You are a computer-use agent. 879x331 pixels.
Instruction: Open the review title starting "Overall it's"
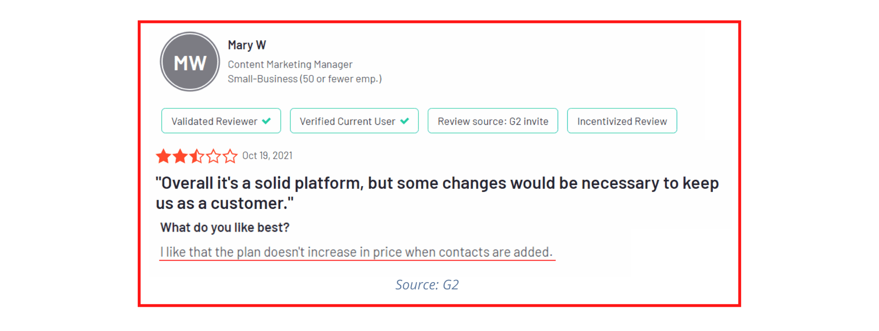(x=437, y=193)
